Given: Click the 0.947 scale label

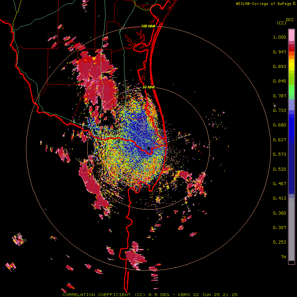Looking at the screenshot, I should pos(280,52).
